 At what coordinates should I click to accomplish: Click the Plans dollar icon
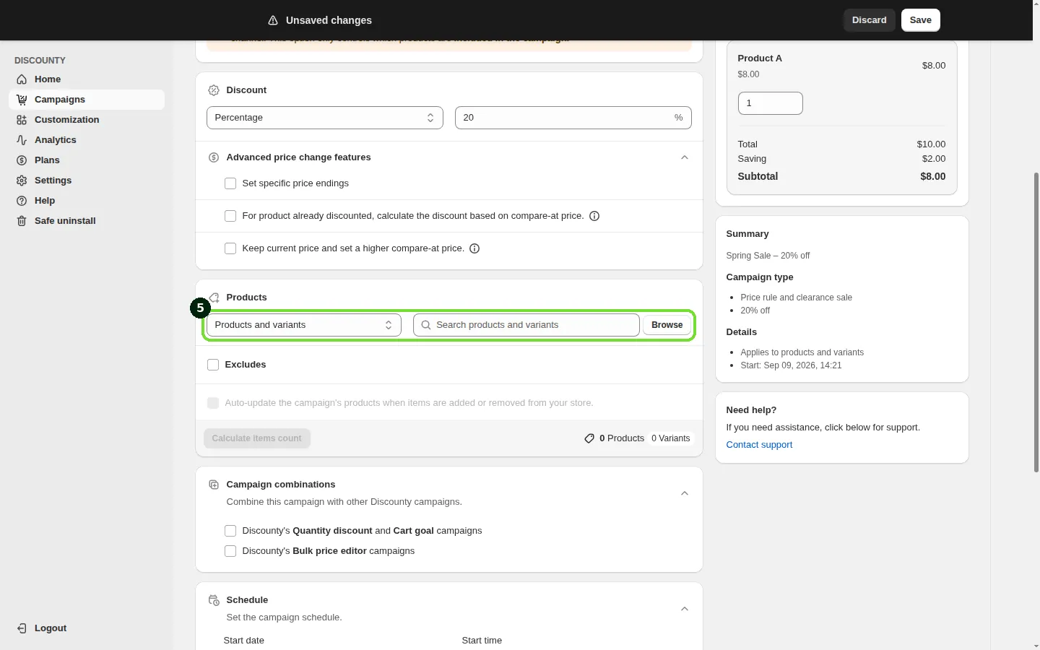click(x=22, y=160)
